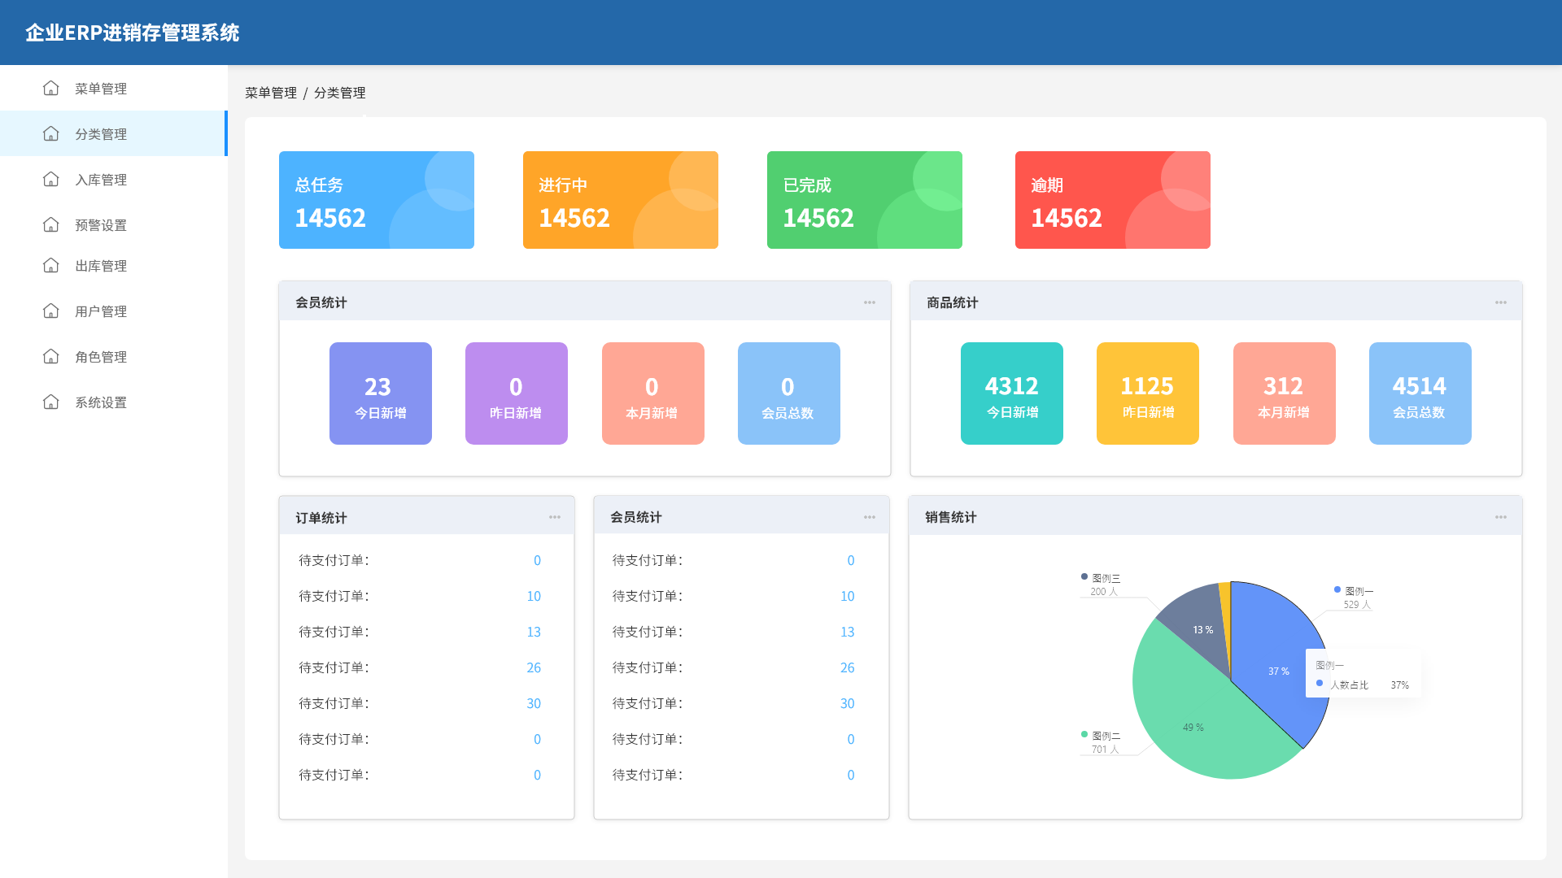Click the value 13 in lower 会员统计 list

click(848, 632)
